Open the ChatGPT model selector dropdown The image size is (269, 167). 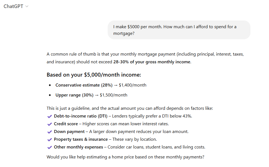click(x=16, y=6)
